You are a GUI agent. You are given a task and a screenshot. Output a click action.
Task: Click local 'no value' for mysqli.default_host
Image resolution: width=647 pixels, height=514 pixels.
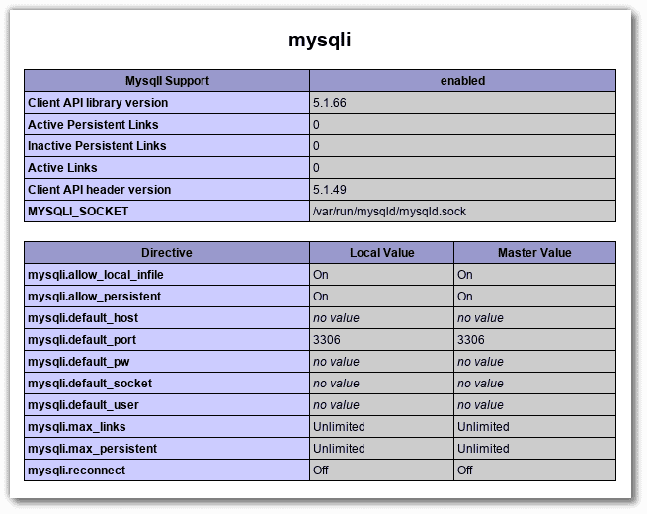pyautogui.click(x=336, y=318)
